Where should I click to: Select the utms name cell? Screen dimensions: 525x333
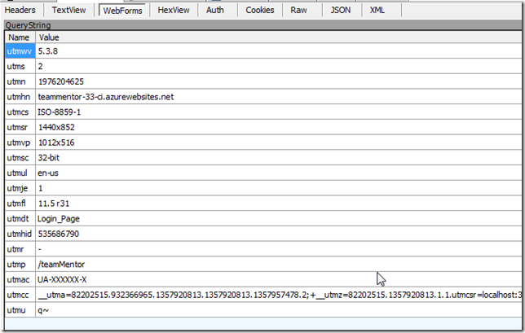click(x=20, y=66)
